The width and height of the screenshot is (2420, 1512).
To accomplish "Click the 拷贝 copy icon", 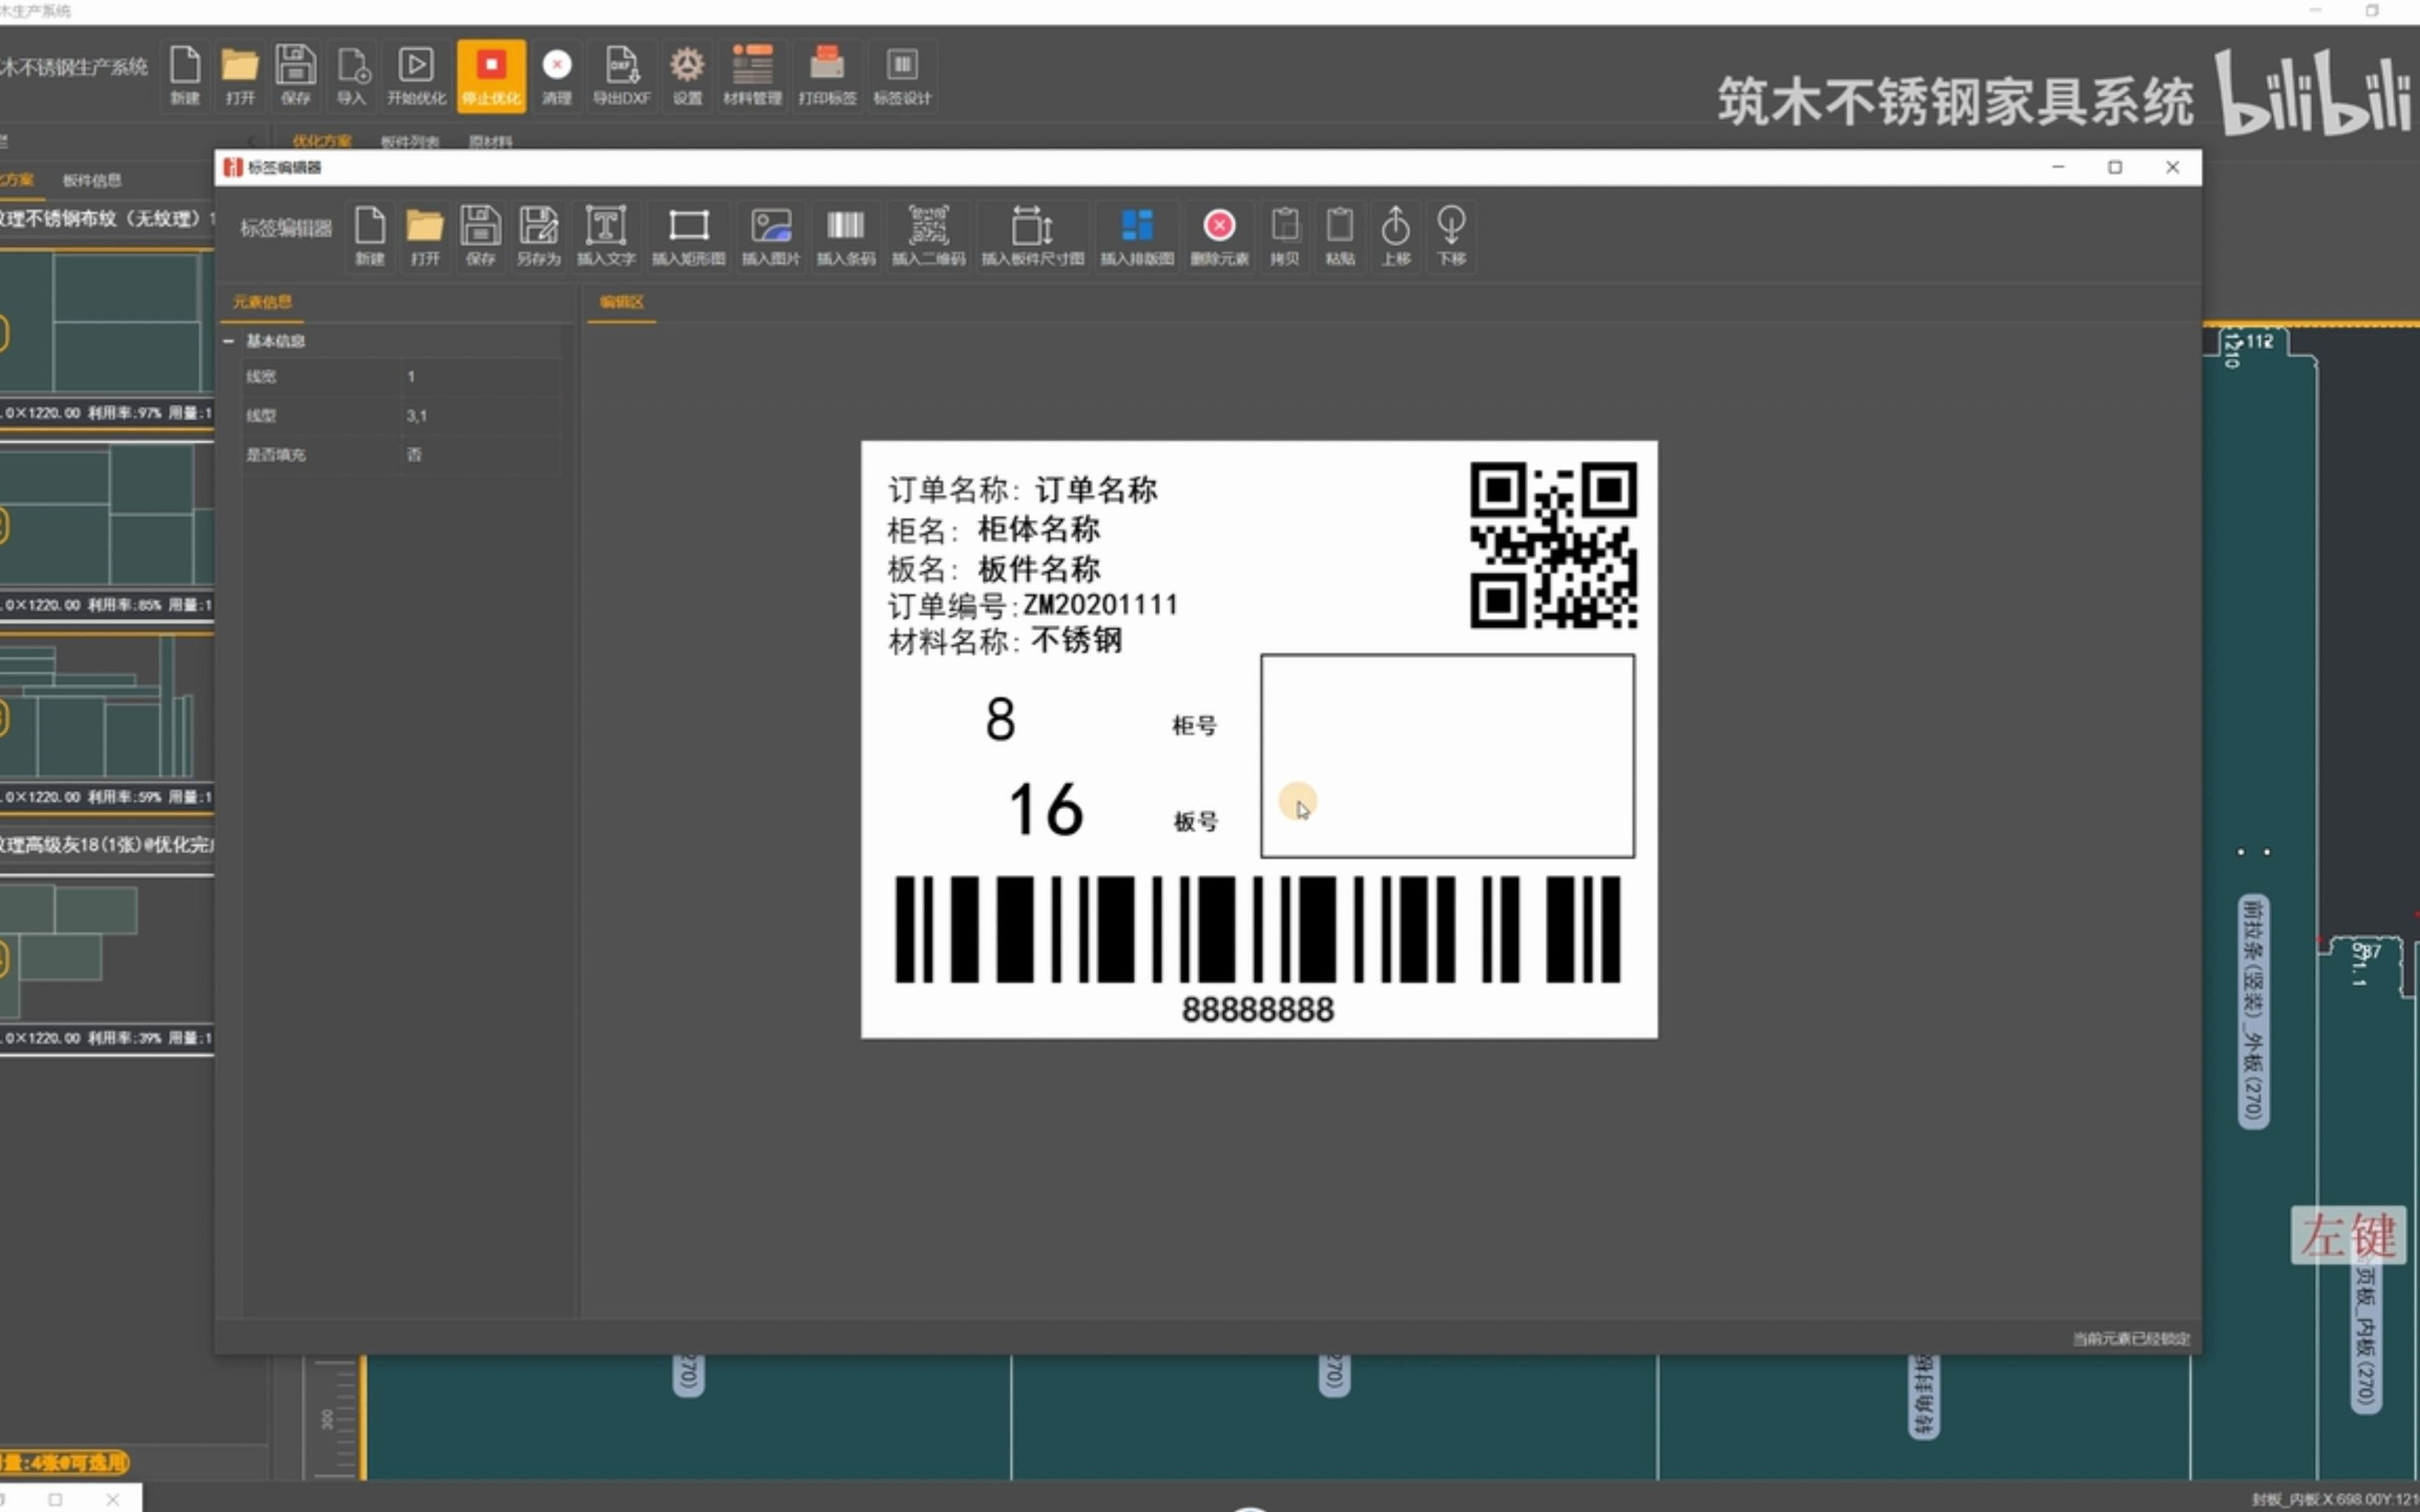I will (1285, 236).
